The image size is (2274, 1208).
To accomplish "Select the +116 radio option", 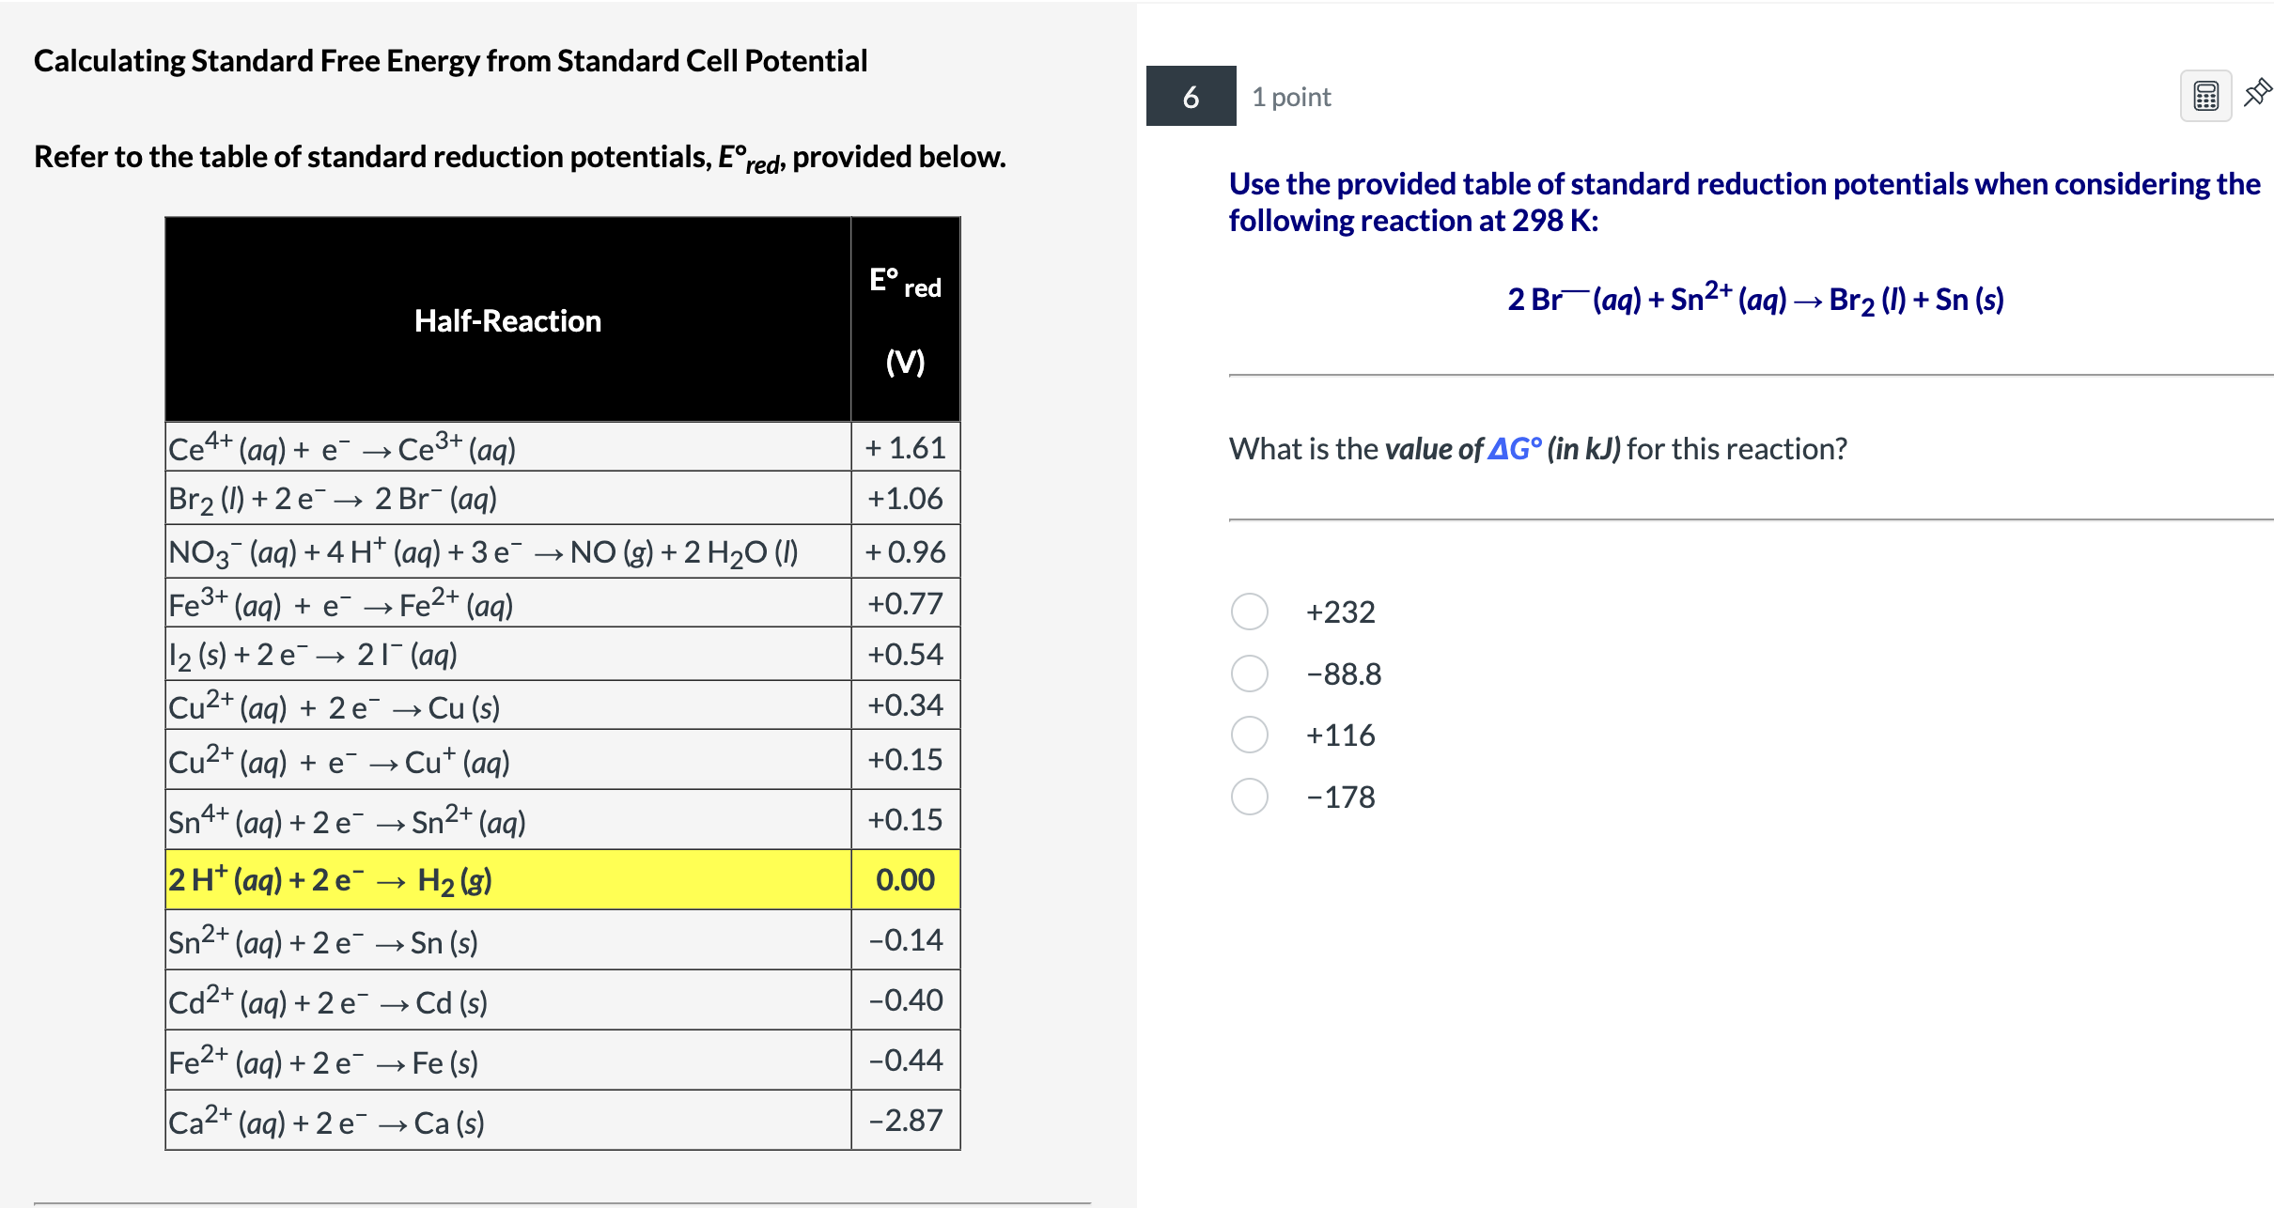I will 1249,735.
